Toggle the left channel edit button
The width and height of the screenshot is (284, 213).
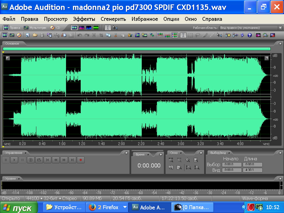click(160, 35)
